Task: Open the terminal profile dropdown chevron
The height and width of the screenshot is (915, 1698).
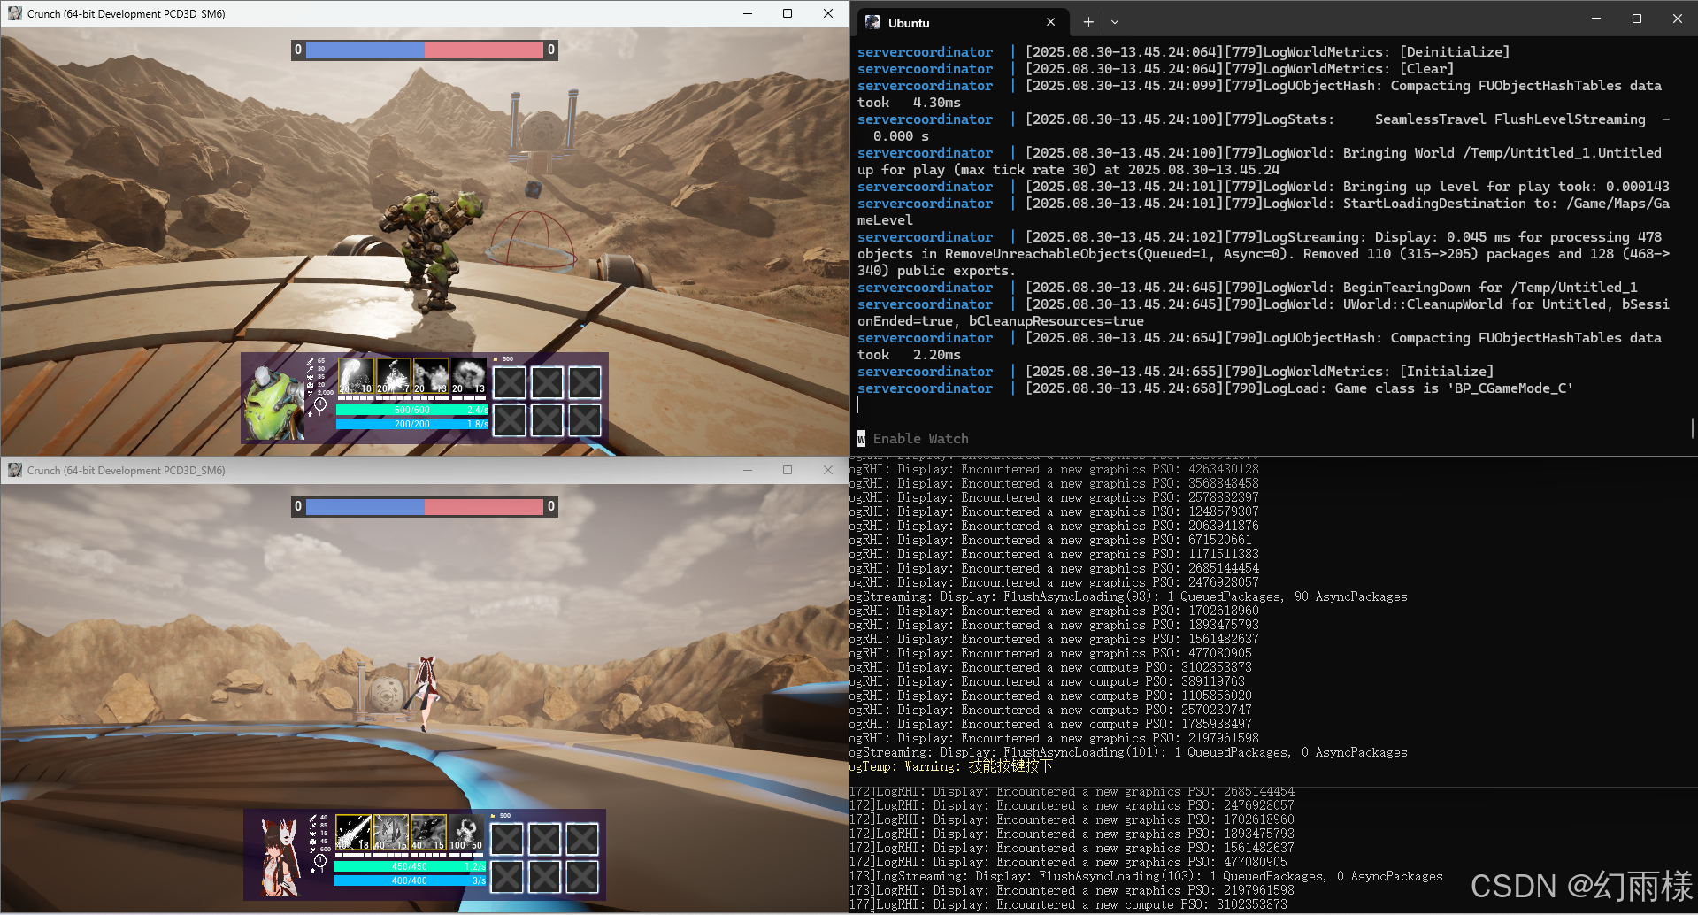Action: (x=1115, y=22)
